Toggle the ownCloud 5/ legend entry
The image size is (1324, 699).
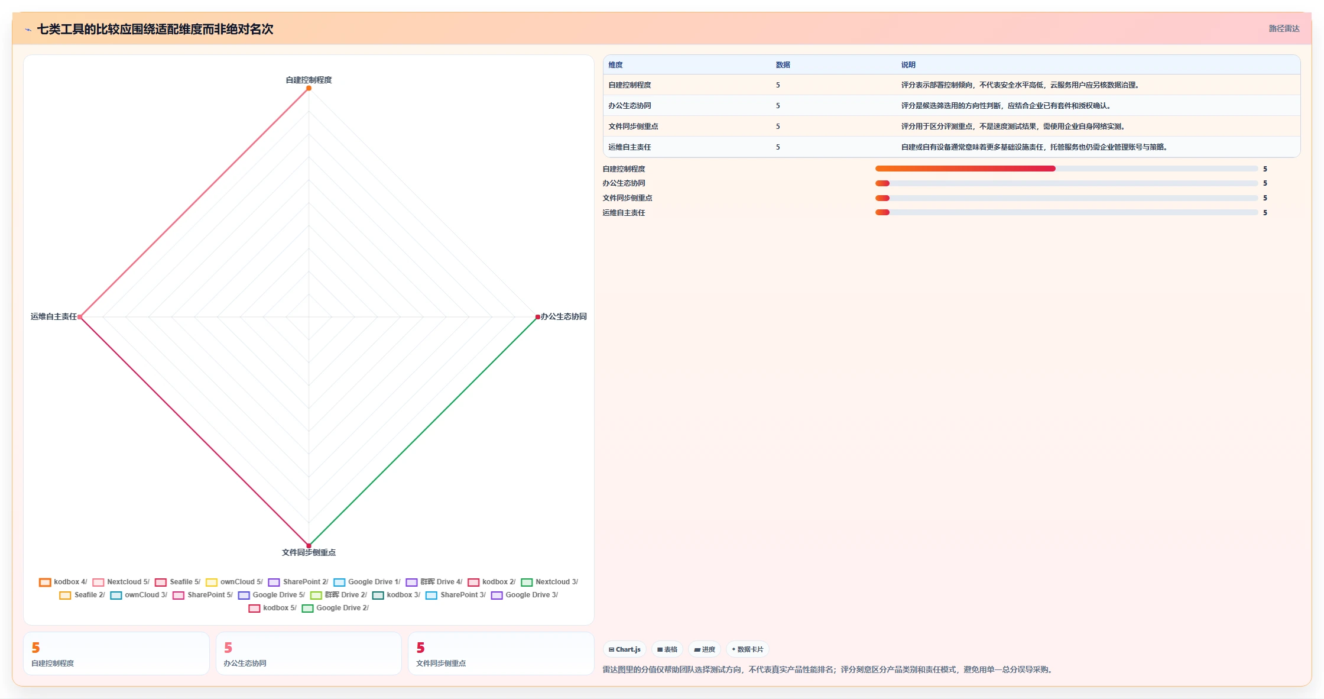click(x=234, y=582)
